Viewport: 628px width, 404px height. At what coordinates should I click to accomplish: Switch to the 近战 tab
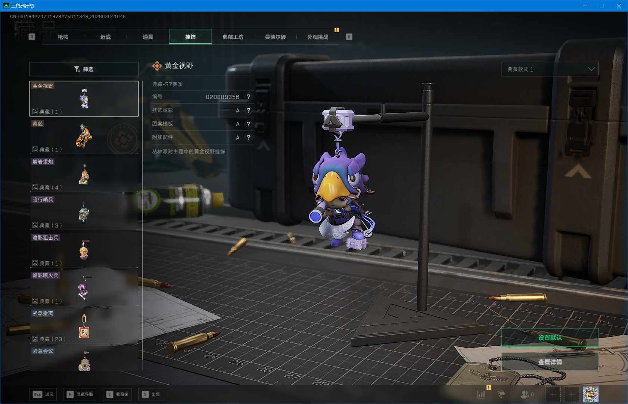[106, 37]
